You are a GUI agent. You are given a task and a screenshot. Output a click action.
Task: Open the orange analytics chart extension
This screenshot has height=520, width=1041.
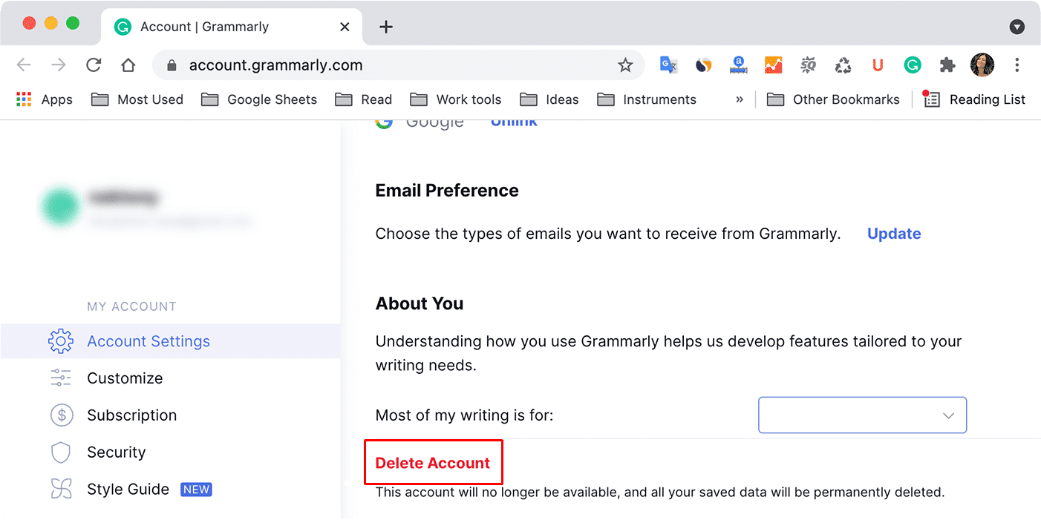tap(773, 65)
